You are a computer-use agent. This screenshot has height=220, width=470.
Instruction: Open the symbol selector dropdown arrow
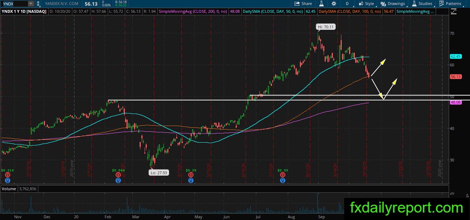pyautogui.click(x=31, y=4)
